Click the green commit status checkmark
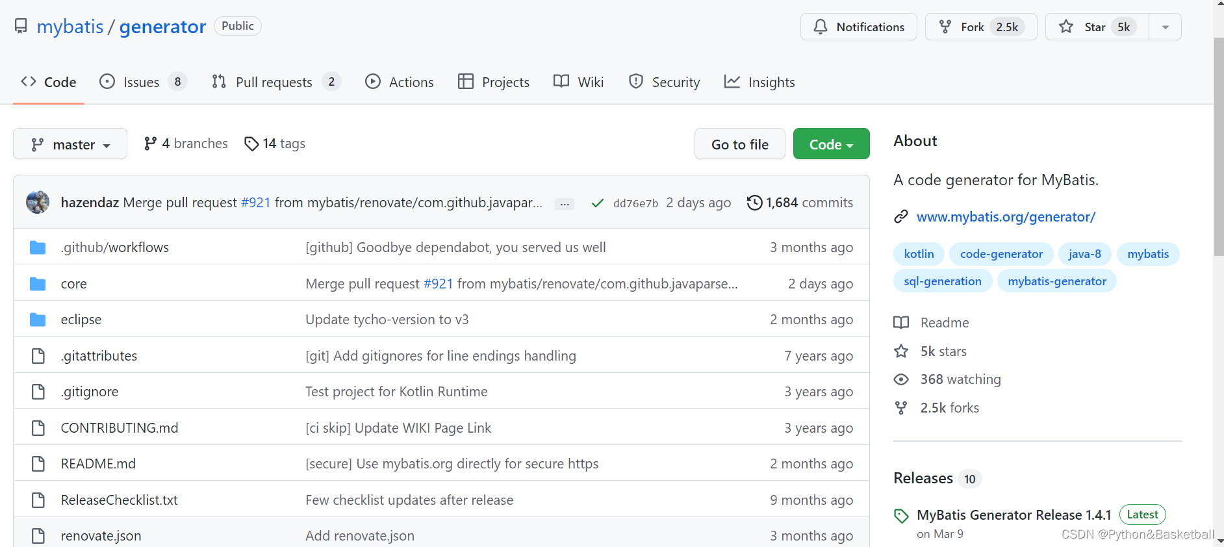Image resolution: width=1224 pixels, height=547 pixels. [597, 203]
